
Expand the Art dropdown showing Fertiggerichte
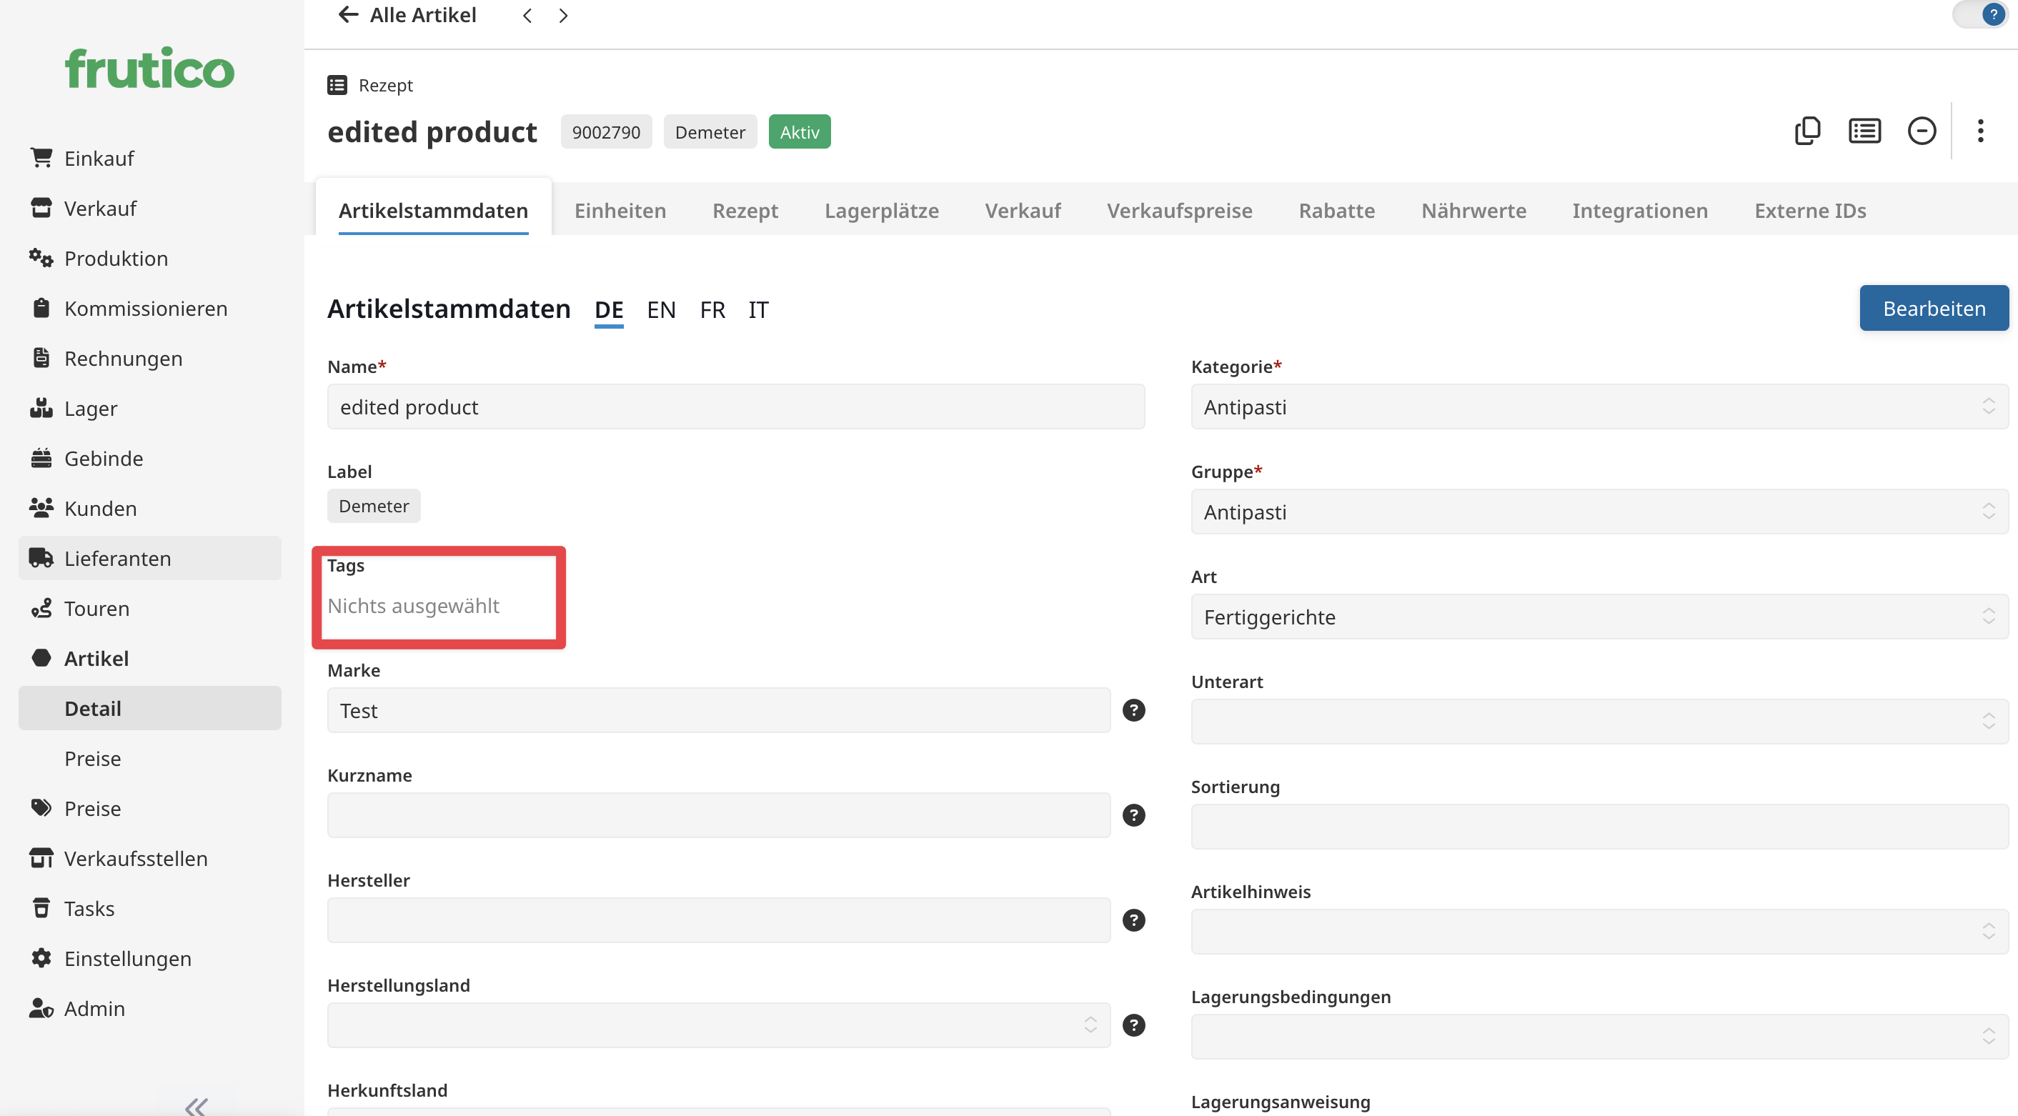click(1598, 617)
